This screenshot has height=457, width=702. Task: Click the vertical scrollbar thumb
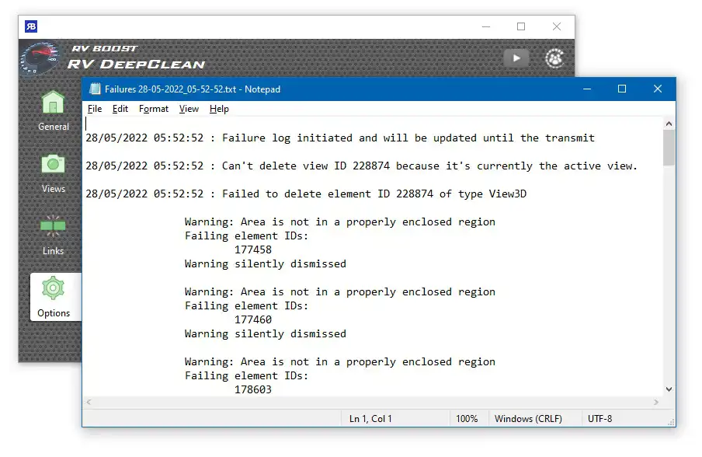669,148
